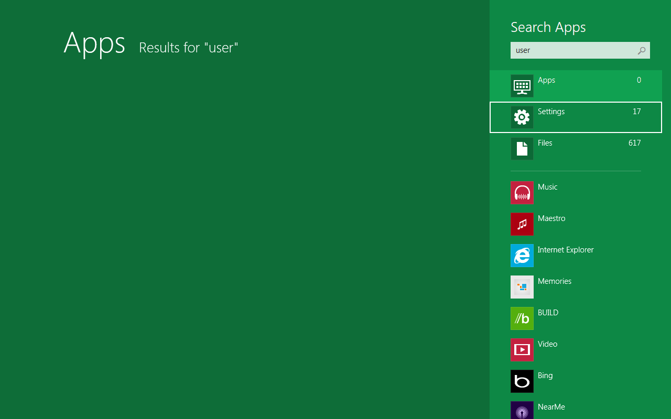Switch to Files results category
This screenshot has width=671, height=419.
coord(576,149)
